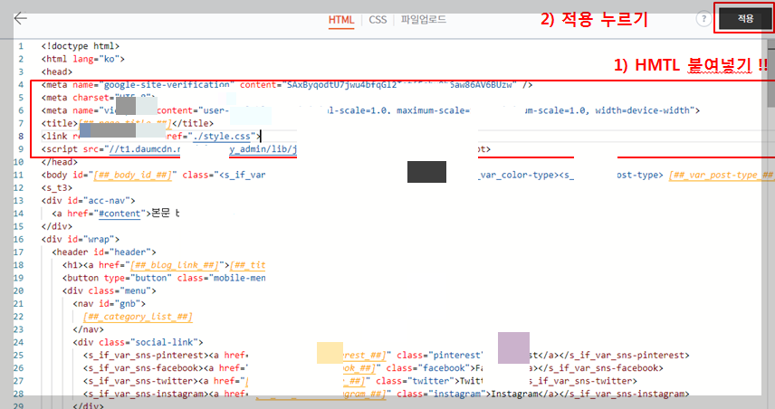Click the nav id="gnb" line

[x=110, y=303]
